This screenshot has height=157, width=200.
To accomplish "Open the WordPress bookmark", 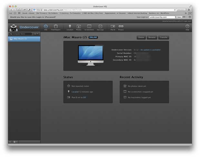I will click(165, 13).
